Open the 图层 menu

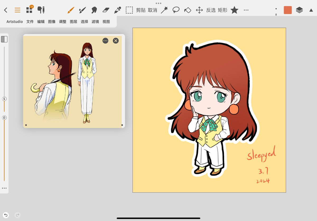pyautogui.click(x=73, y=22)
